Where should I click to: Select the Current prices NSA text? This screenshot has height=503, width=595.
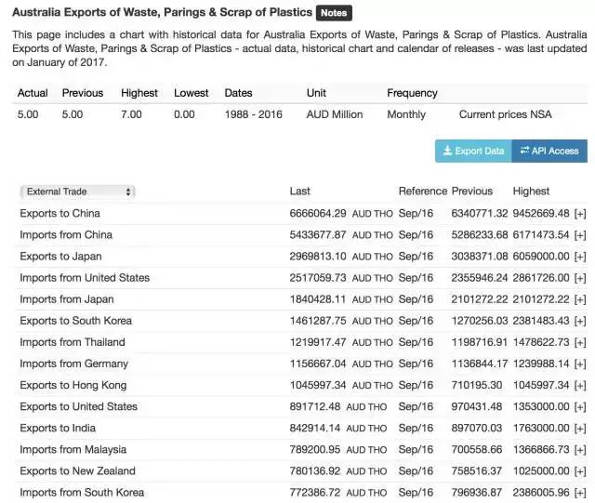(x=506, y=114)
